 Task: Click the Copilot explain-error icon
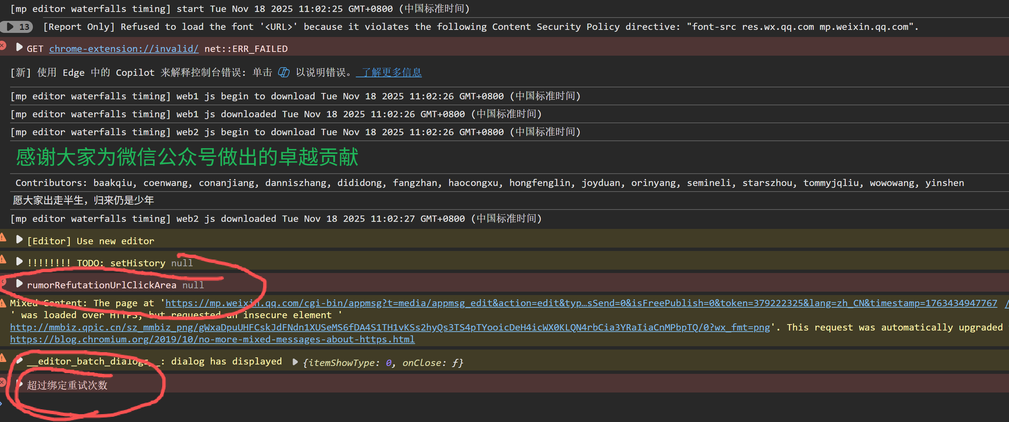284,72
